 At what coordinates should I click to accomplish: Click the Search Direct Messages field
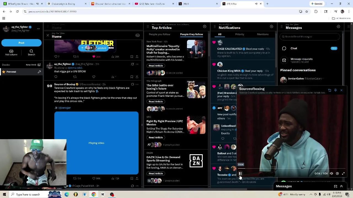click(x=310, y=37)
